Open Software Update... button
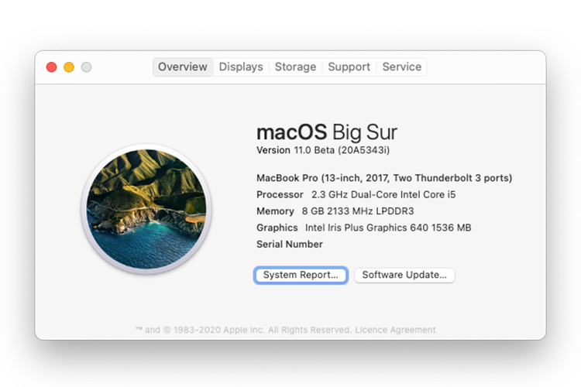The image size is (581, 387). point(404,276)
